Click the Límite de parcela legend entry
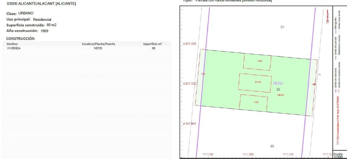 pyautogui.click(x=336, y=48)
